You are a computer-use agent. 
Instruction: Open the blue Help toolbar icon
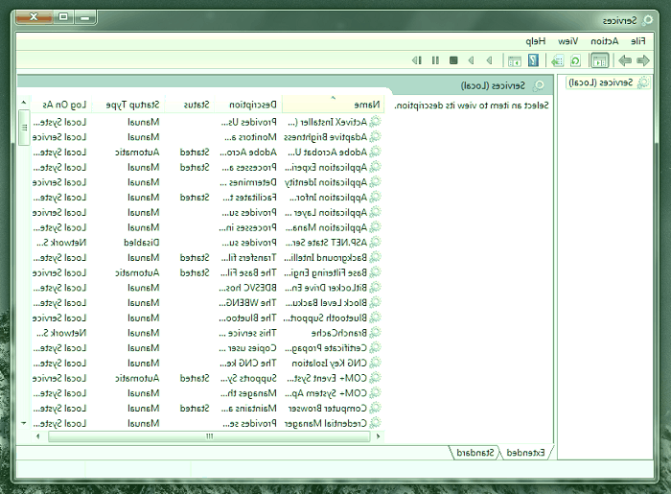point(532,60)
